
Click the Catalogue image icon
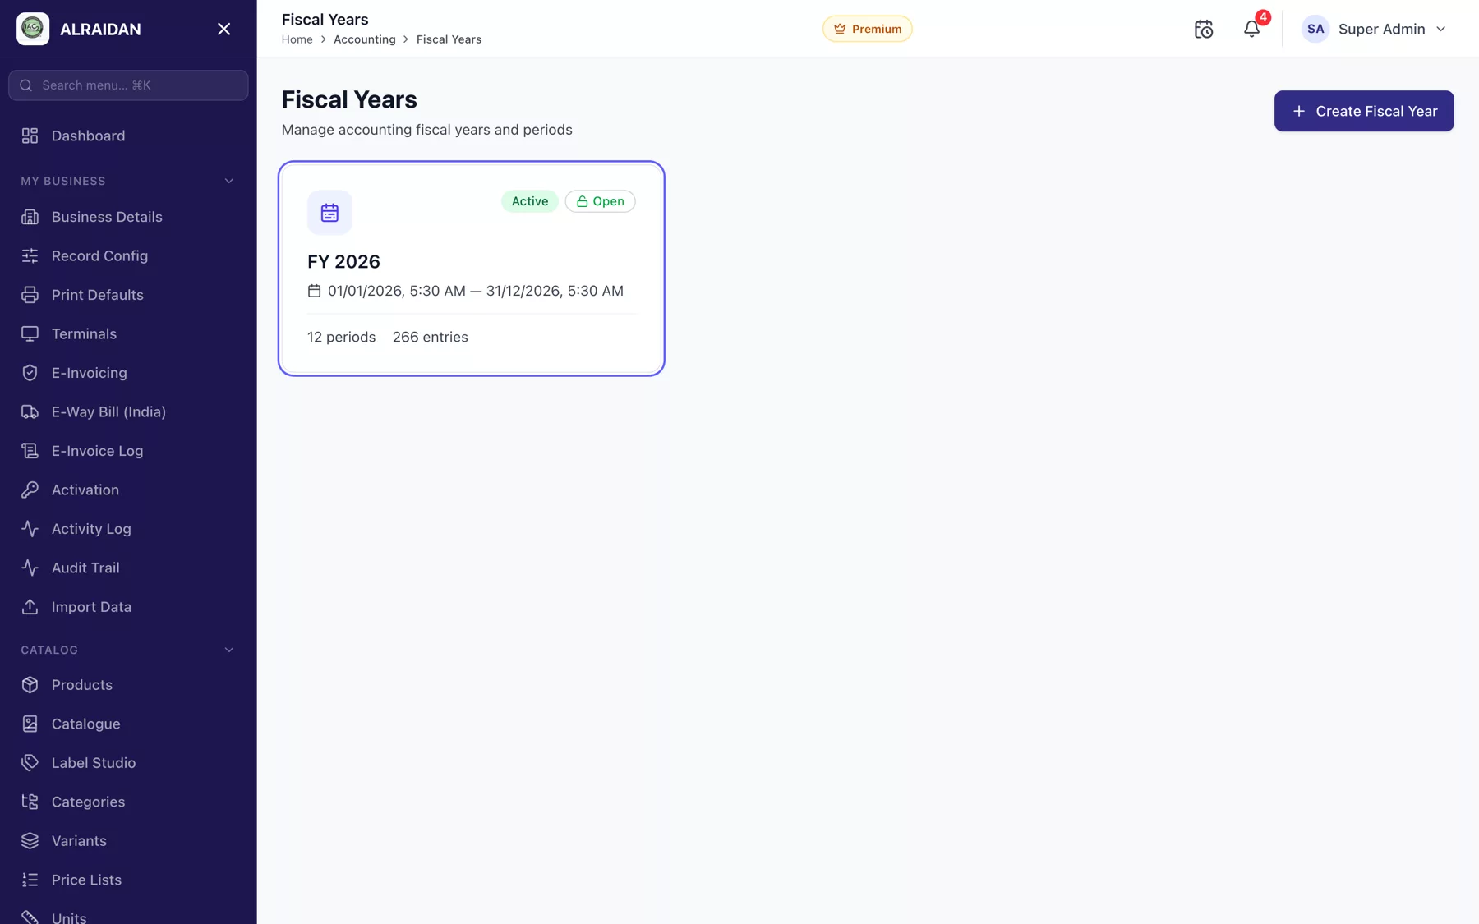30,724
